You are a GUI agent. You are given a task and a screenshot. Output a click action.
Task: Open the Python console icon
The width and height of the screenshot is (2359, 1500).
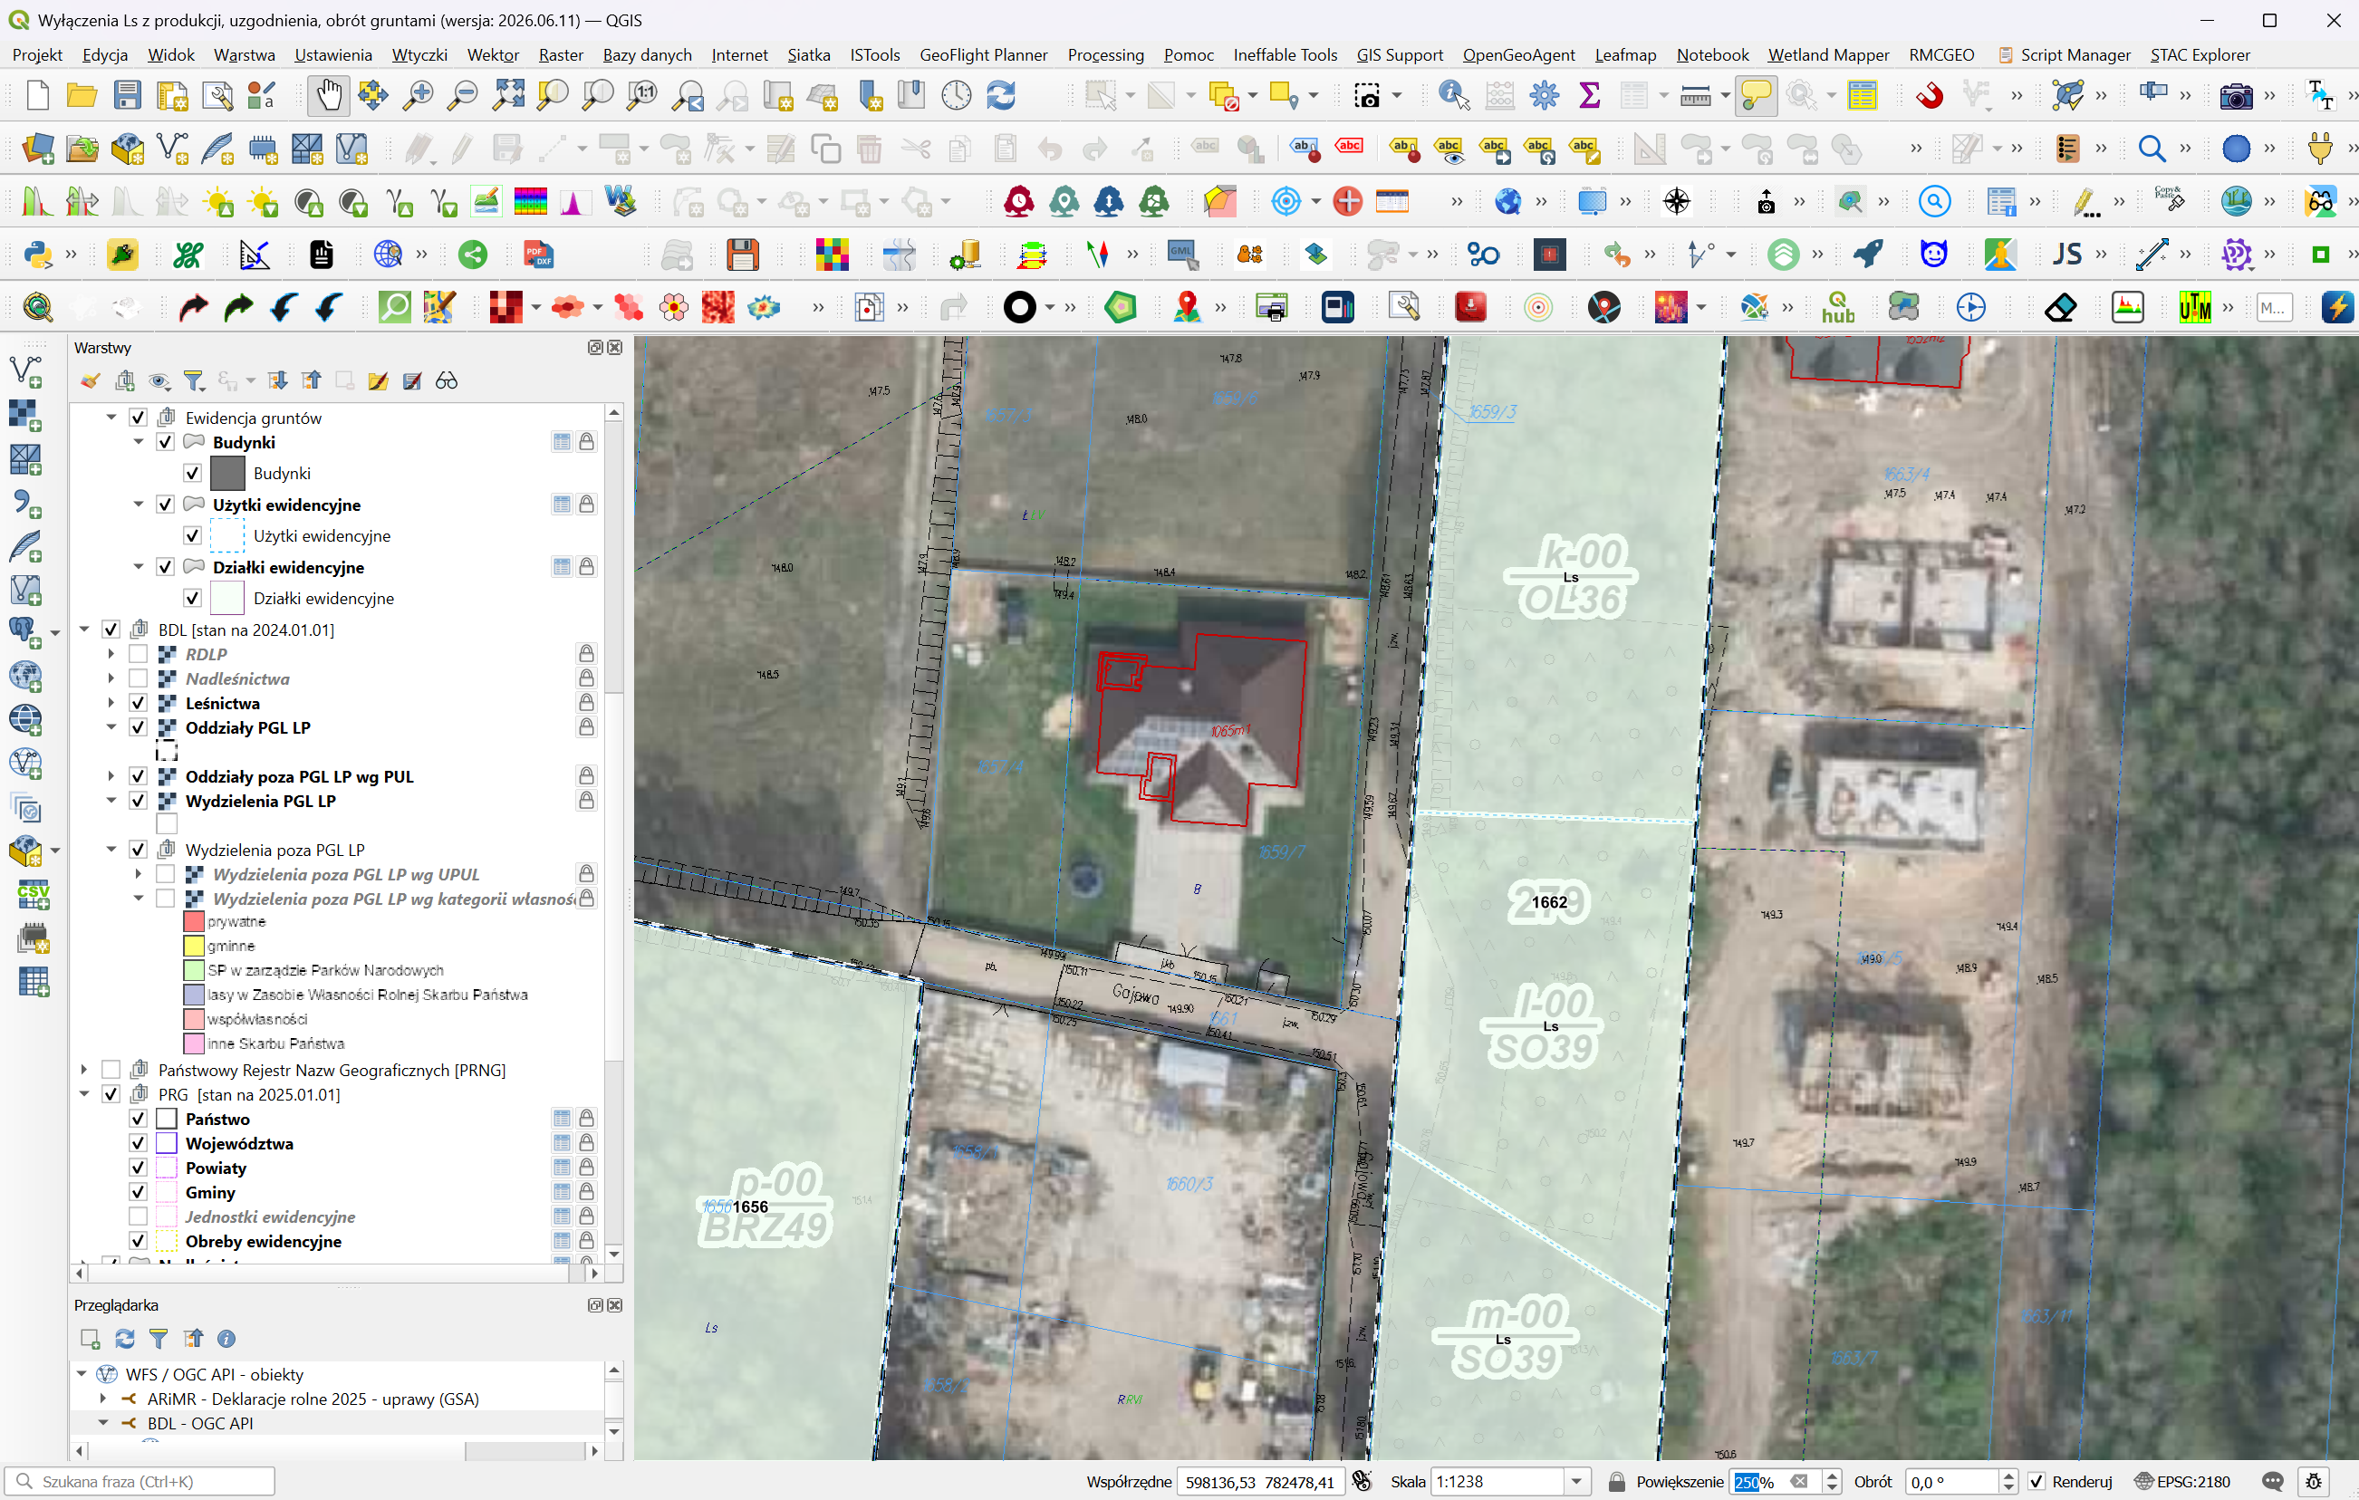[37, 255]
